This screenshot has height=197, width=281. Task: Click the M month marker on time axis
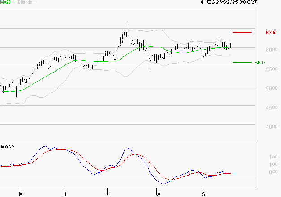click(21, 194)
